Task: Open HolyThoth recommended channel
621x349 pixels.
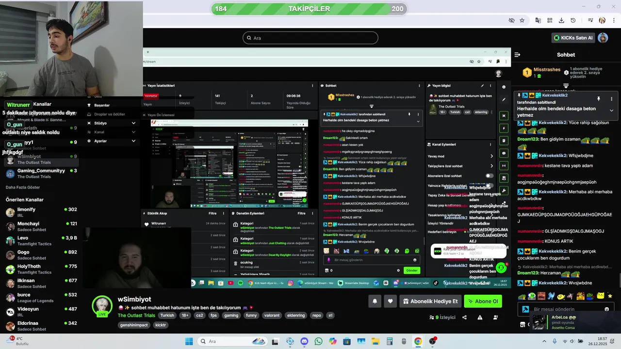Action: point(41,269)
